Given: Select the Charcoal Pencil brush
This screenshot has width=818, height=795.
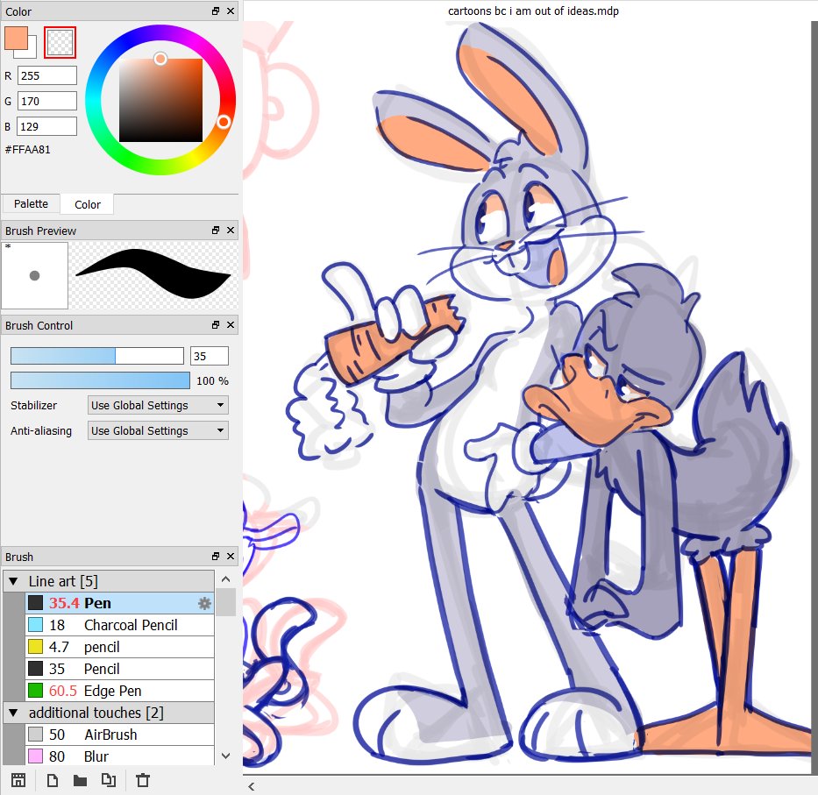Looking at the screenshot, I should coord(120,625).
